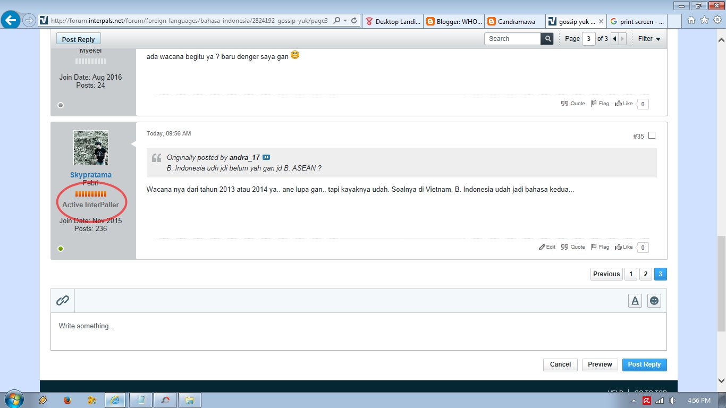Click Edit pencil on post #35

(x=547, y=247)
